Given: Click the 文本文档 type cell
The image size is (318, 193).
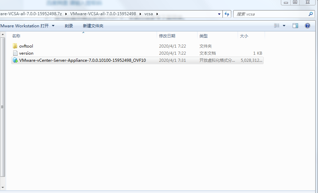Looking at the screenshot, I should coord(208,53).
